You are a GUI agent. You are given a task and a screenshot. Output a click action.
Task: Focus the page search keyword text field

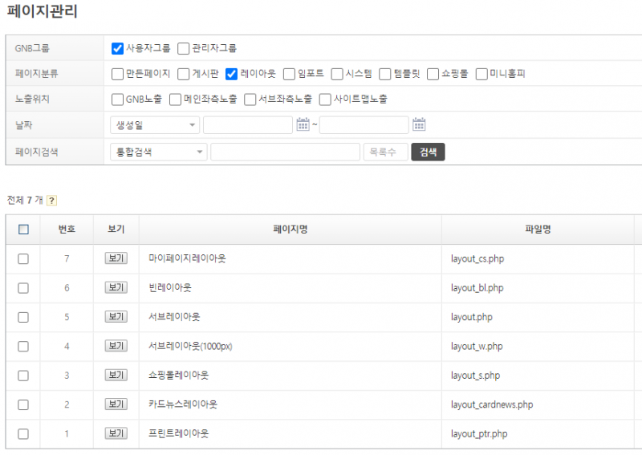[x=285, y=152]
